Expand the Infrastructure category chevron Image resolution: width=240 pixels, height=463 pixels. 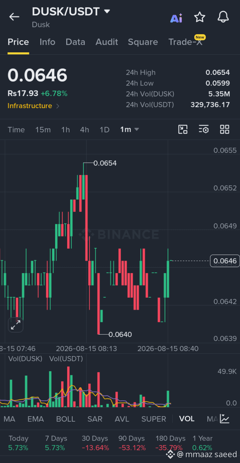tap(57, 106)
